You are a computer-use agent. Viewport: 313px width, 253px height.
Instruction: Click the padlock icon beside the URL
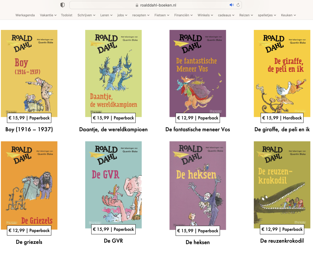click(137, 5)
